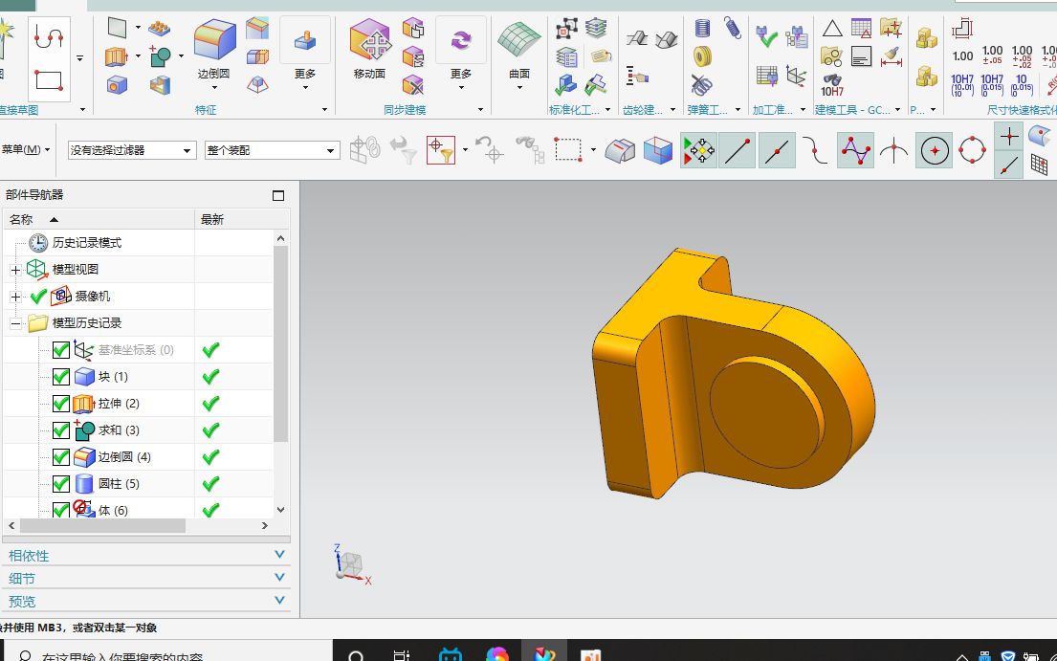Expand the 相依性 panel

coord(145,555)
